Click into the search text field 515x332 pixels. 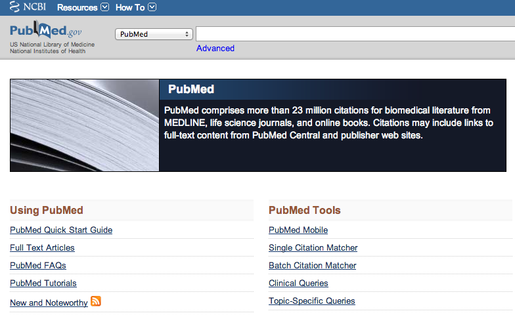(x=355, y=34)
